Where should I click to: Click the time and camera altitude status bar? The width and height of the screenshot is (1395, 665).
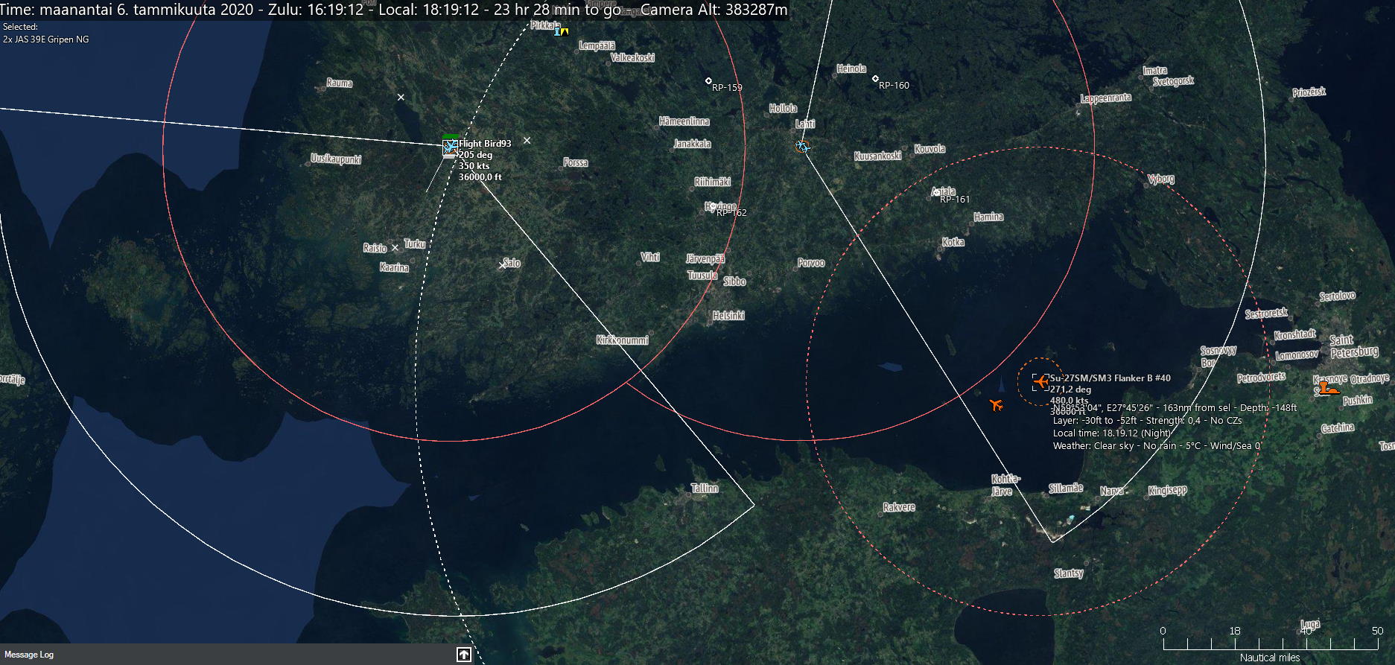pos(395,10)
